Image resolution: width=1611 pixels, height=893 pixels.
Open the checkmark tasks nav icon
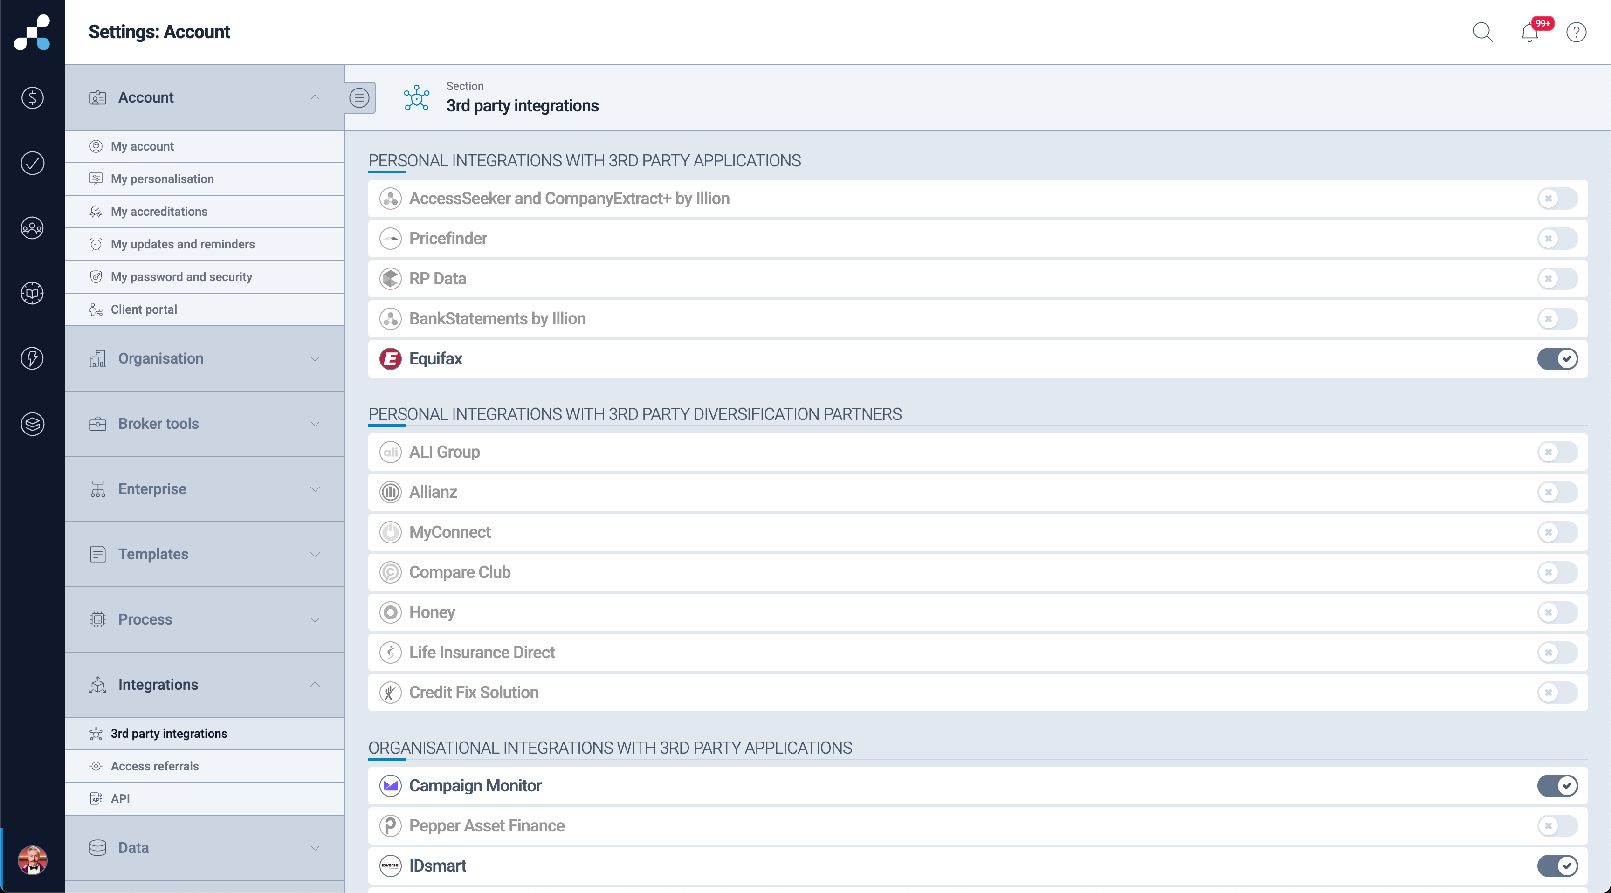pos(33,163)
